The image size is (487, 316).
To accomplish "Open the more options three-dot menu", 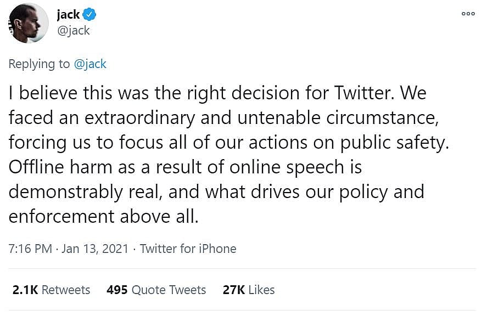I will pos(468,14).
